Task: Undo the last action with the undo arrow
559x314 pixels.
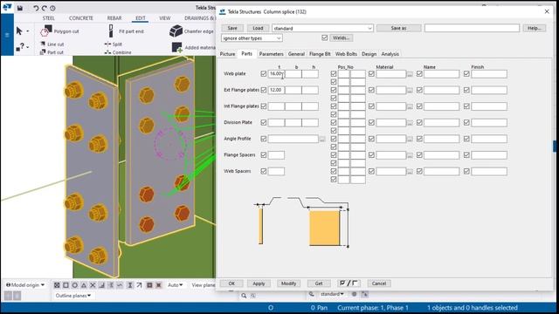Action: click(36, 8)
